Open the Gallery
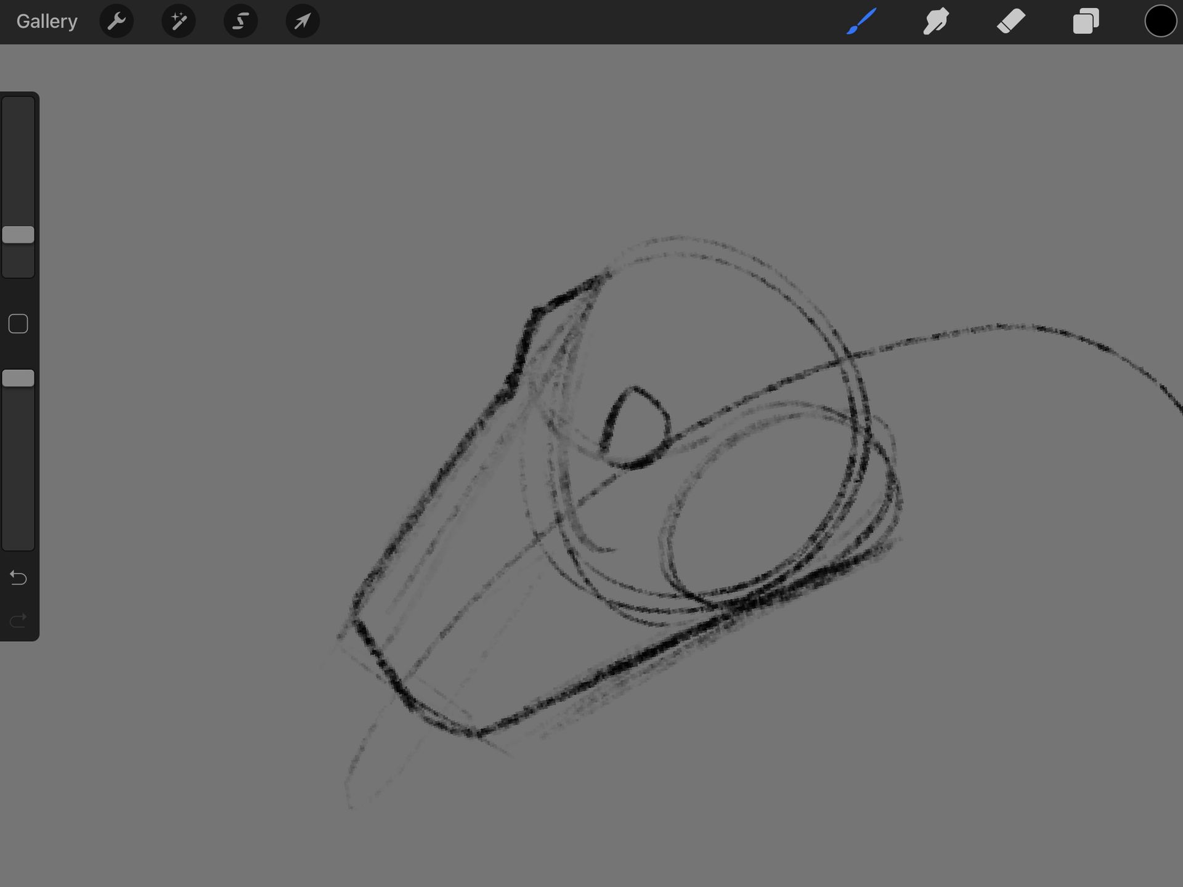Image resolution: width=1183 pixels, height=887 pixels. 47,22
